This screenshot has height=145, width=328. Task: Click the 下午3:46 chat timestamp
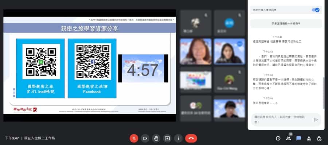coord(268,98)
